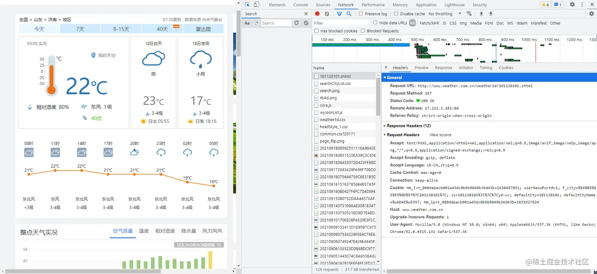Screen dimensions: 597x274
Task: Open Network panel settings gear
Action: click(x=591, y=14)
